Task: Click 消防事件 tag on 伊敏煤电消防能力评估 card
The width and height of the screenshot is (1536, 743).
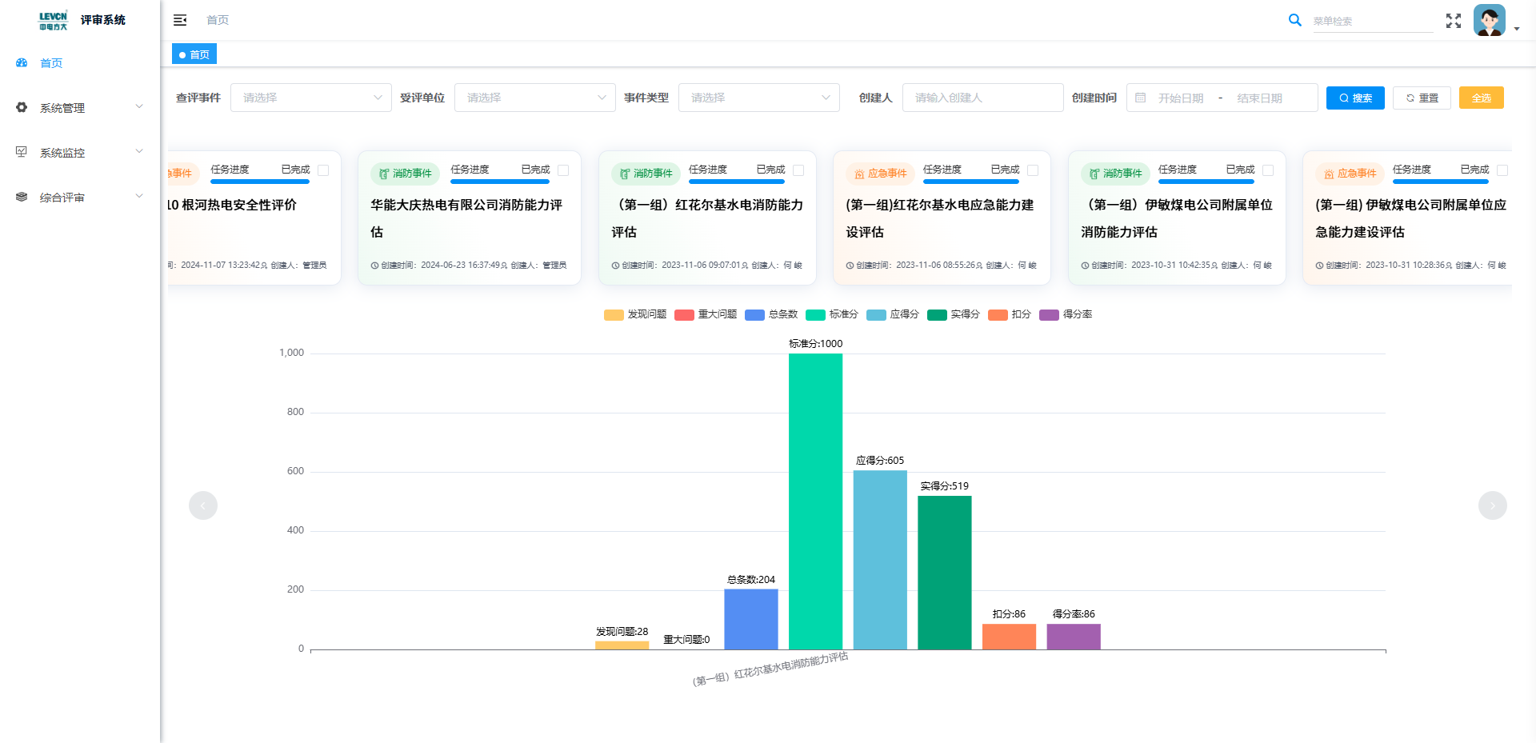Action: 1116,174
